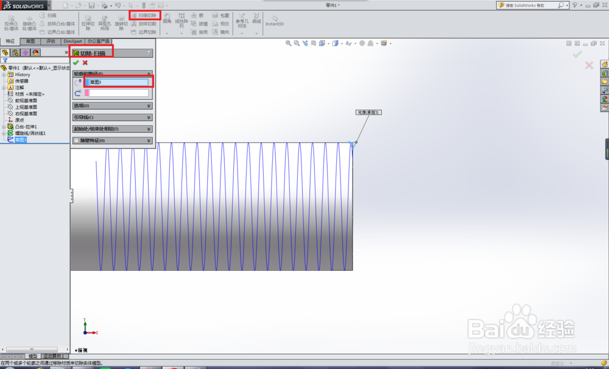Click the 边界凸台/基体 boundary boss tool
Image resolution: width=609 pixels, height=369 pixels.
(x=57, y=32)
